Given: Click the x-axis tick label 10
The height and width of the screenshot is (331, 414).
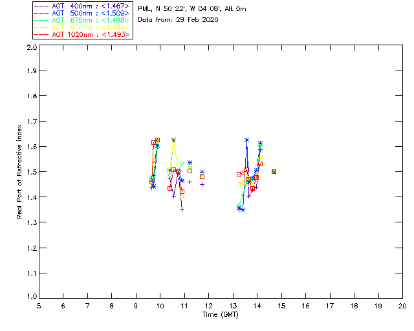Looking at the screenshot, I should click(x=160, y=306).
